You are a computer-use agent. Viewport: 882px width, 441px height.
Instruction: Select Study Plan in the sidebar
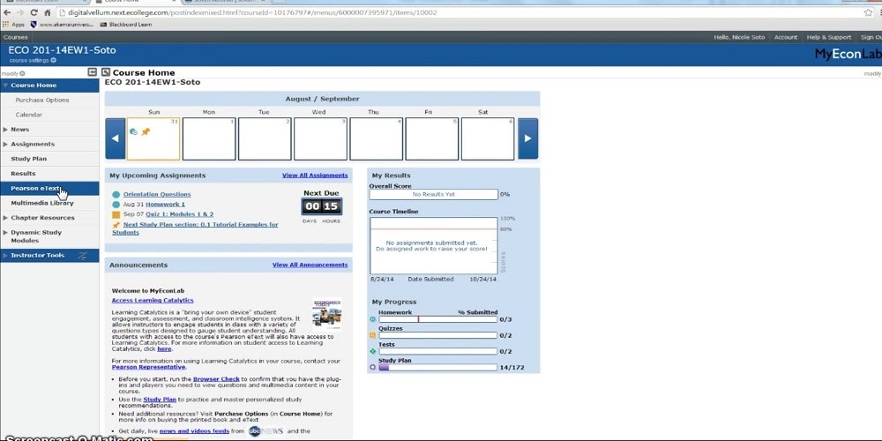tap(28, 159)
